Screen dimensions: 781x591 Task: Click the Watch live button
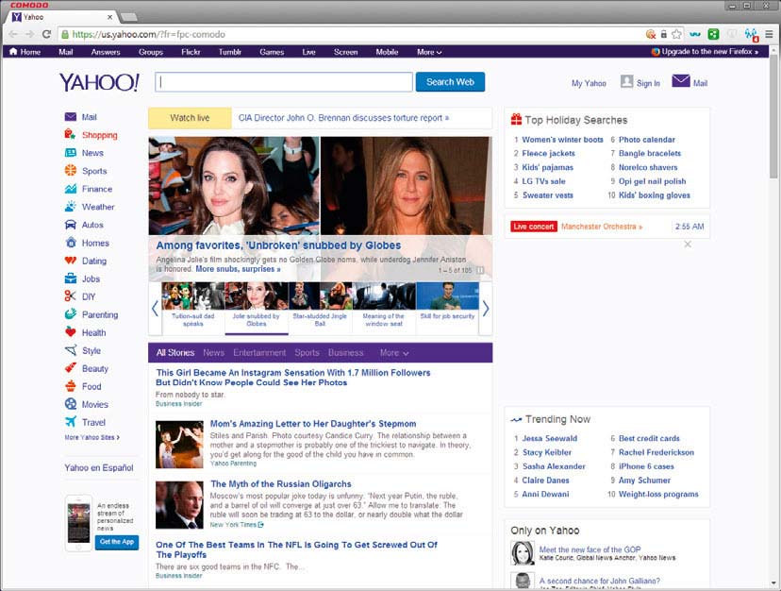[190, 118]
